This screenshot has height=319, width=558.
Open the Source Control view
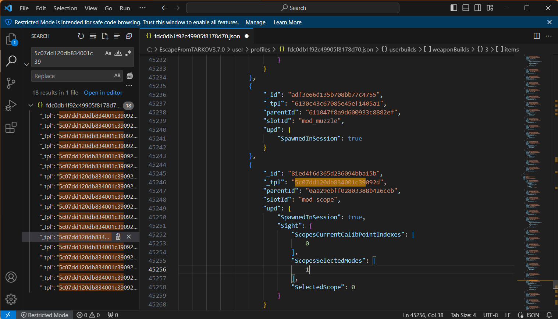(11, 83)
